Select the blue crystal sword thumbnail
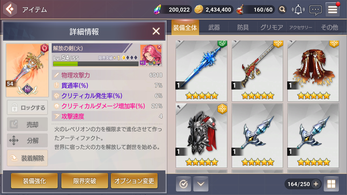This screenshot has width=347, height=195. pos(201,71)
